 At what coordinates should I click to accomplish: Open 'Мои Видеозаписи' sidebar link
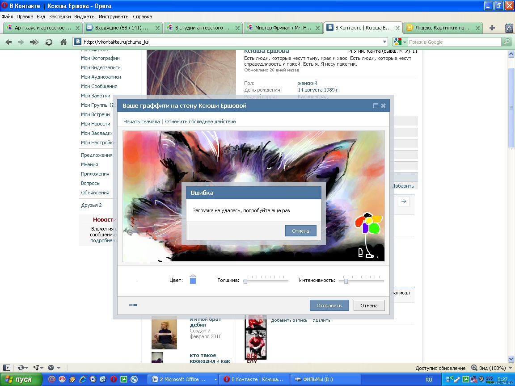(101, 67)
